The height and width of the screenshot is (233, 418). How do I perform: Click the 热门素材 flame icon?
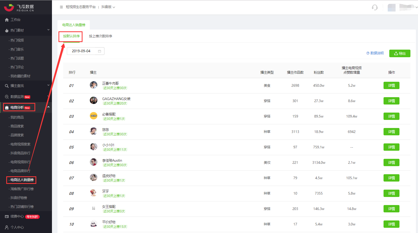coord(7,31)
